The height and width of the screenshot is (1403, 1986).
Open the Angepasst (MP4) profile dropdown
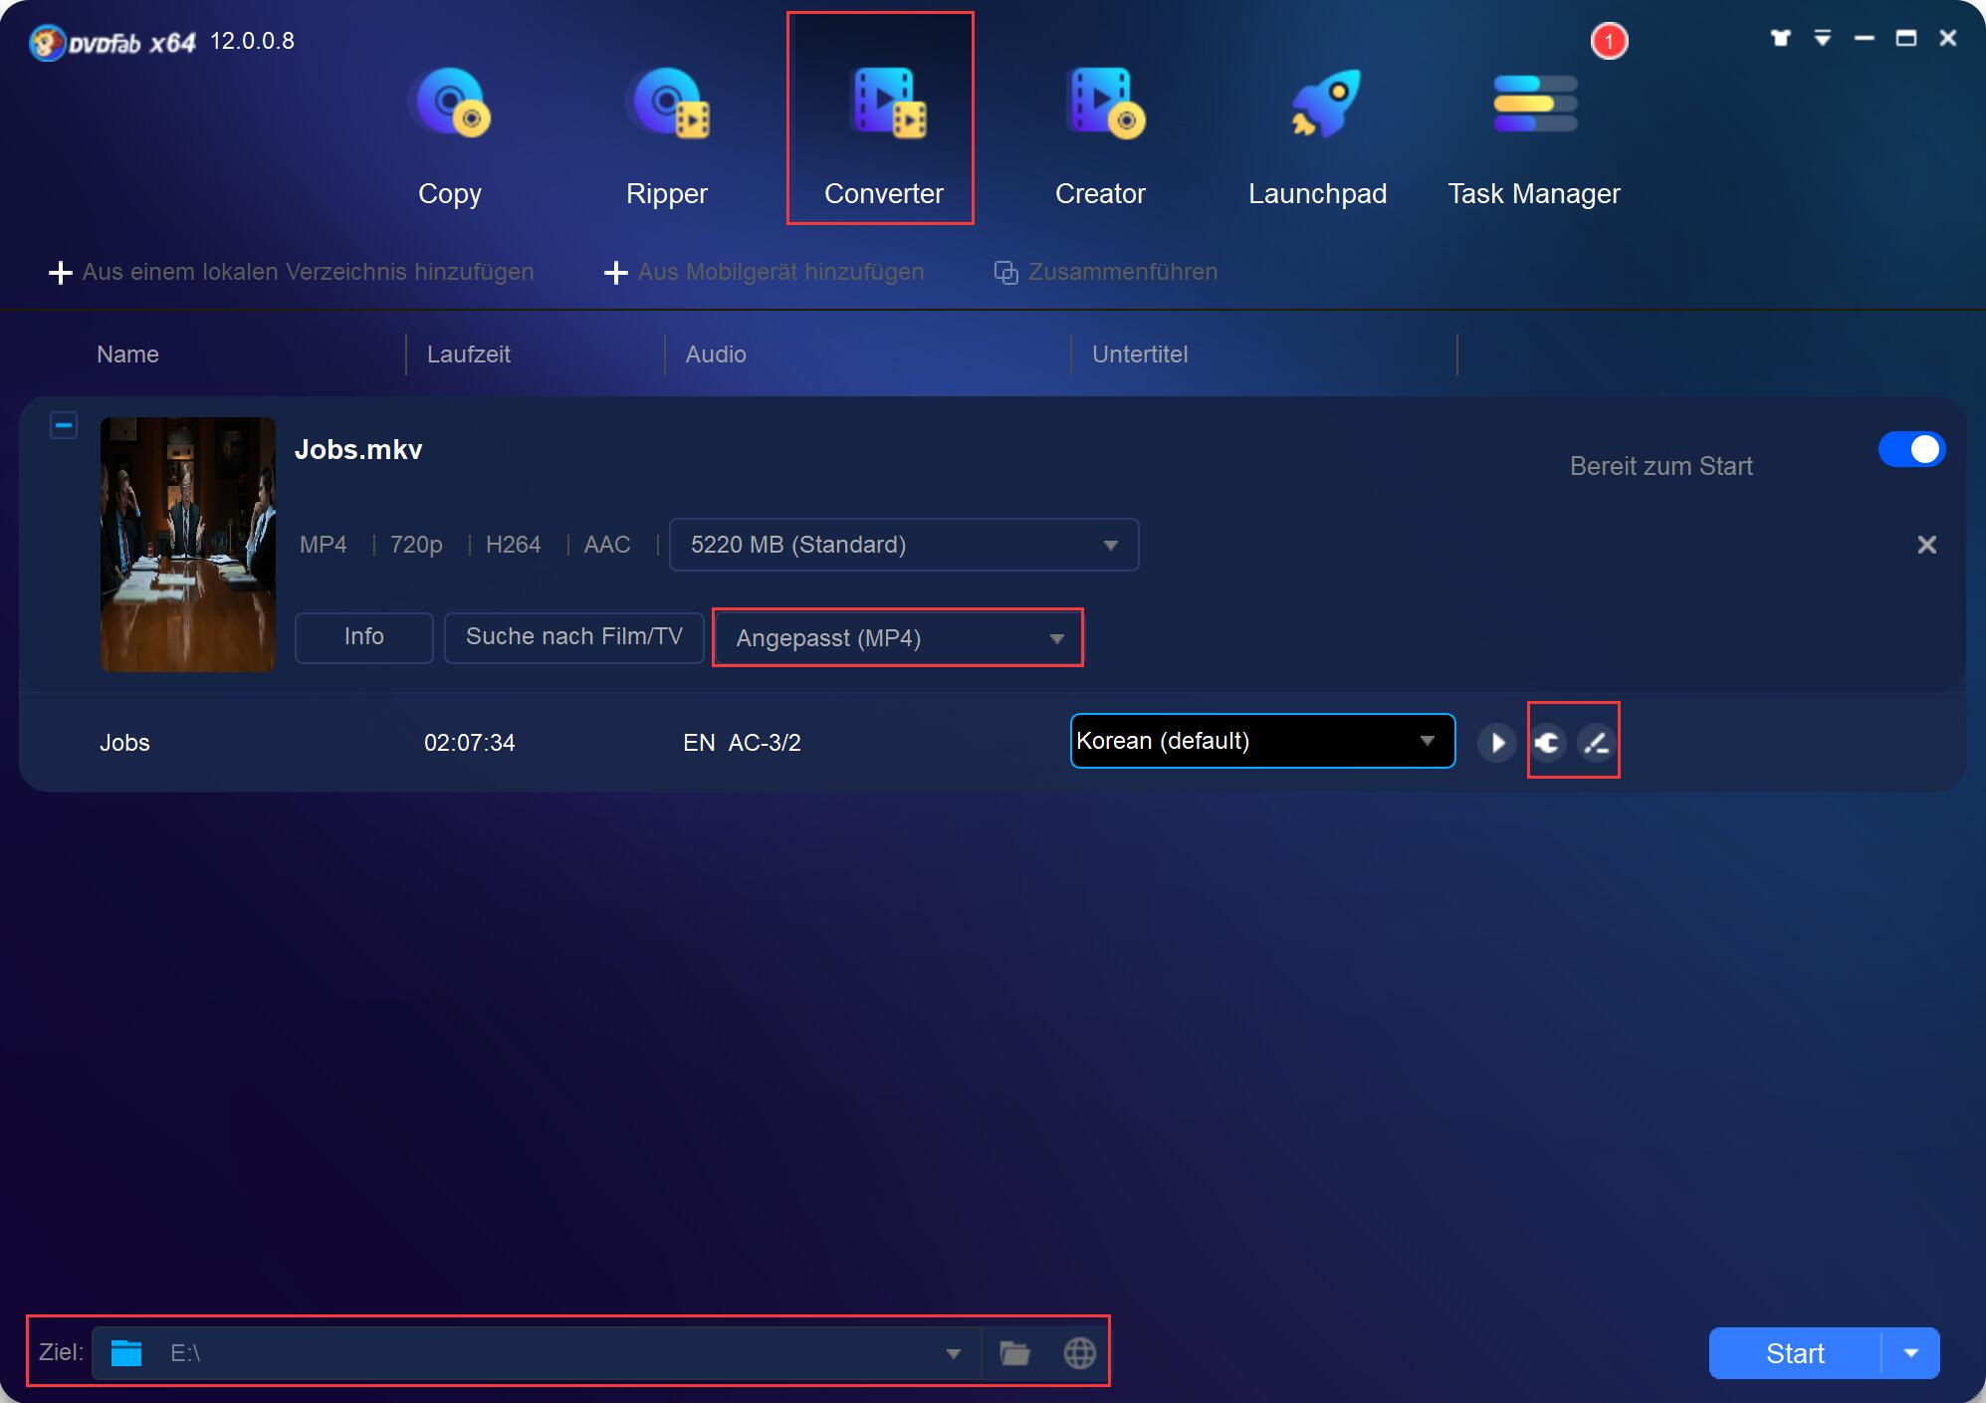tap(898, 638)
